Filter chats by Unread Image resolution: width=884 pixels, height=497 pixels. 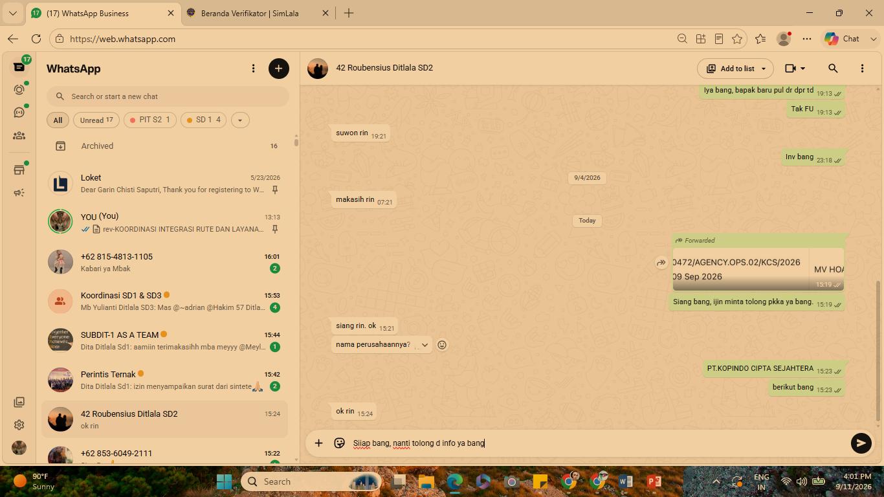coord(96,120)
